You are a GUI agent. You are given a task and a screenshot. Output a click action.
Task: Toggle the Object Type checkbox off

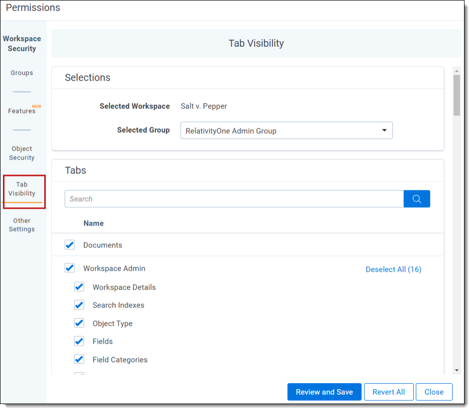[x=79, y=323]
